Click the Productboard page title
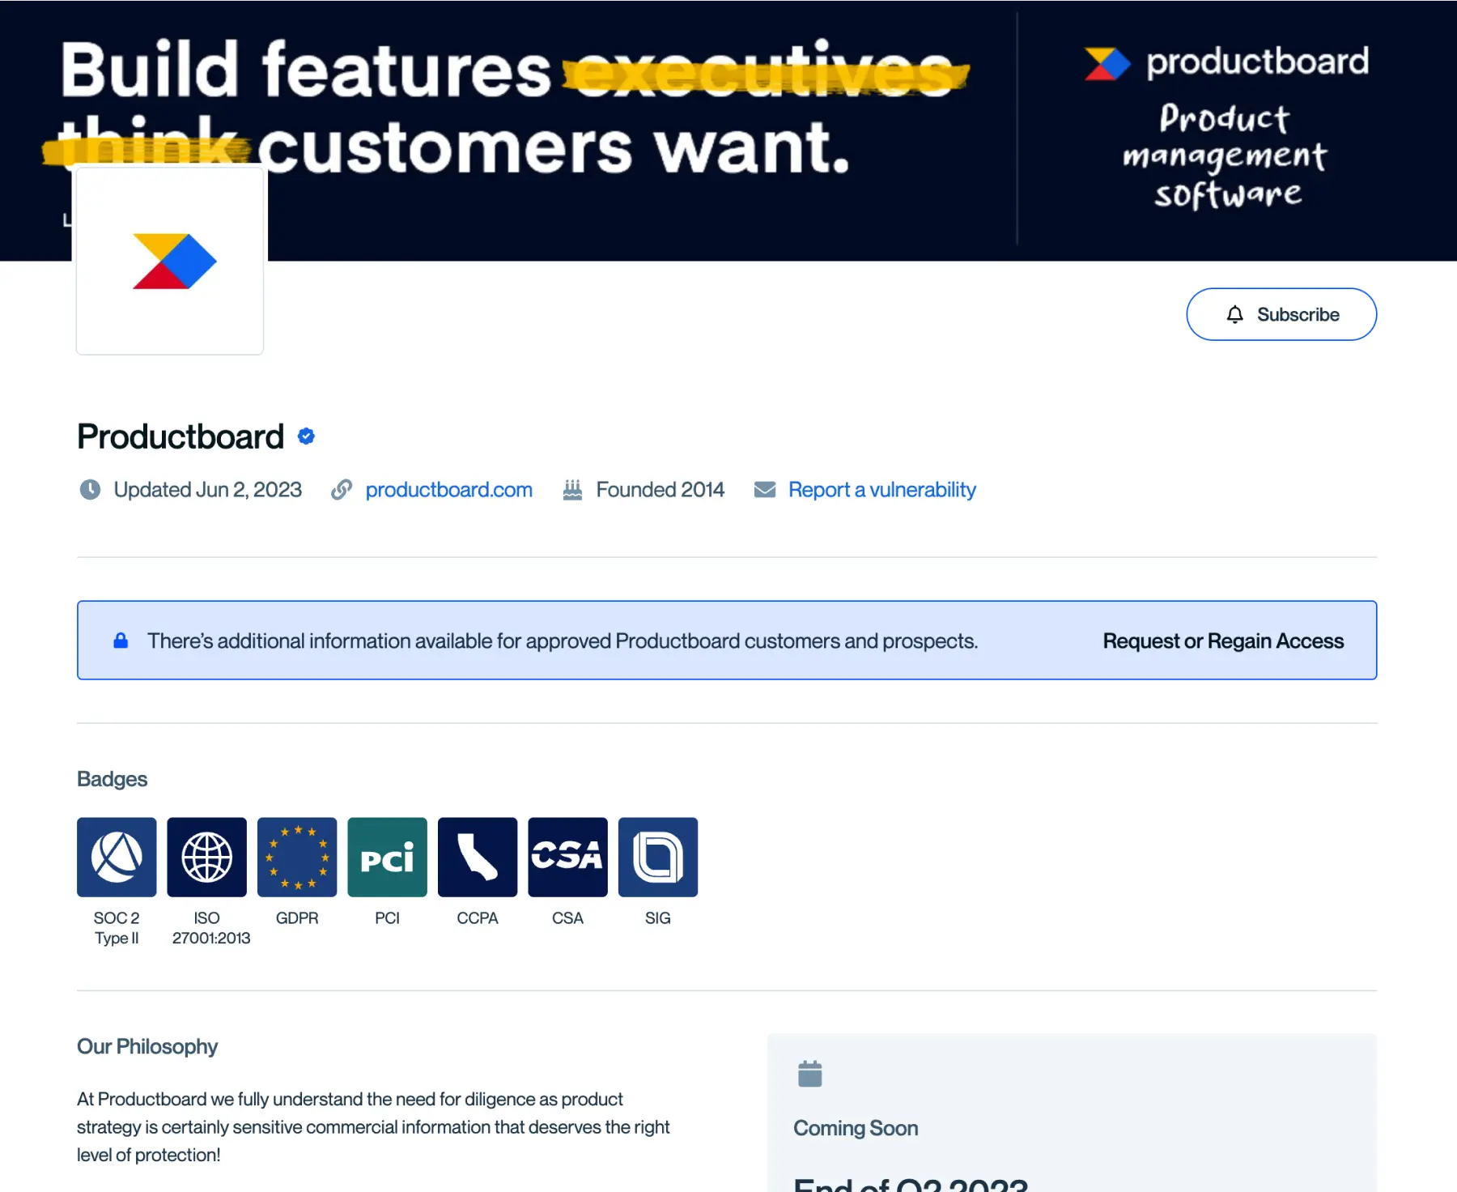This screenshot has height=1192, width=1457. point(181,436)
